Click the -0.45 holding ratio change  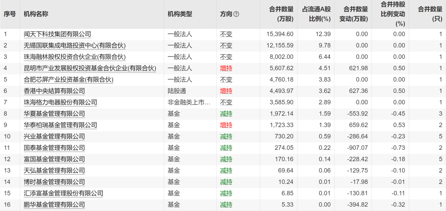click(x=399, y=114)
